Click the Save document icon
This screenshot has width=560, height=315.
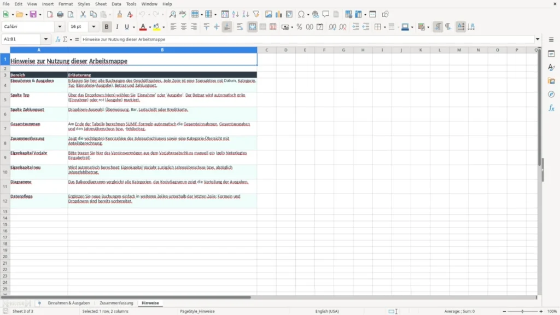click(33, 14)
